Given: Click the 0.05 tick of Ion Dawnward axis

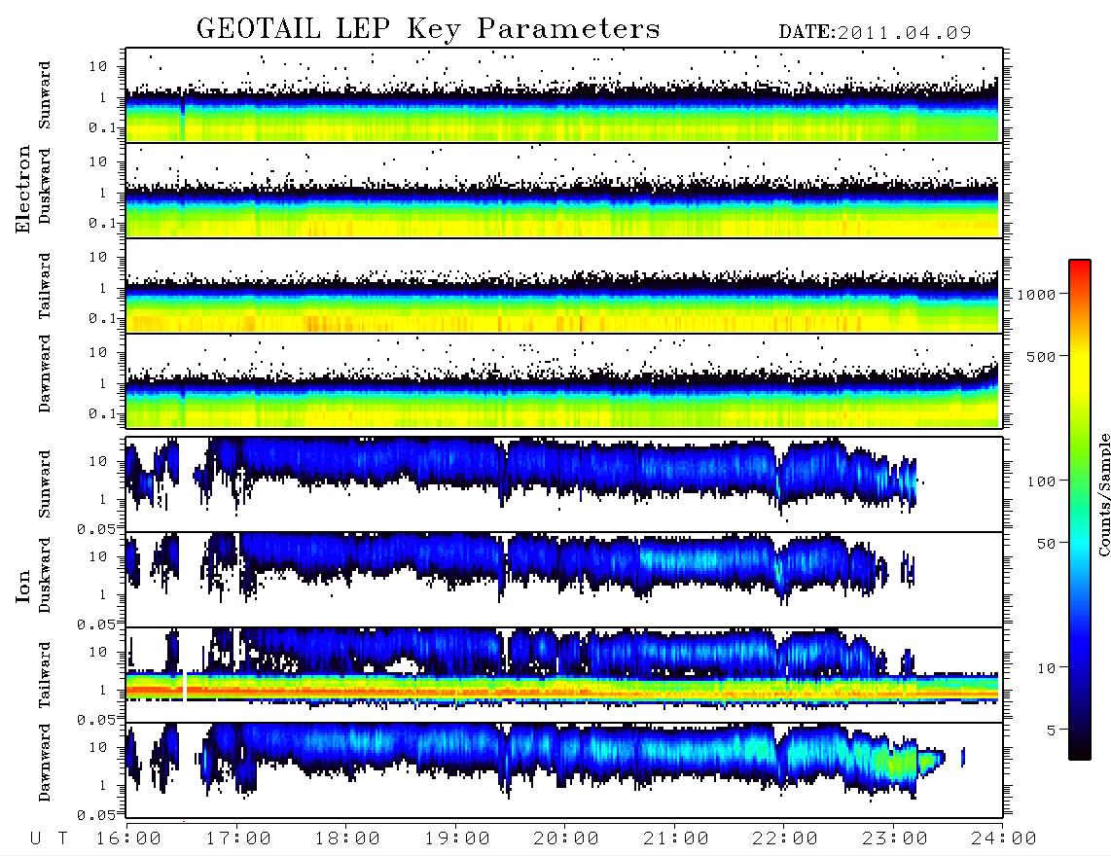Looking at the screenshot, I should click(95, 815).
